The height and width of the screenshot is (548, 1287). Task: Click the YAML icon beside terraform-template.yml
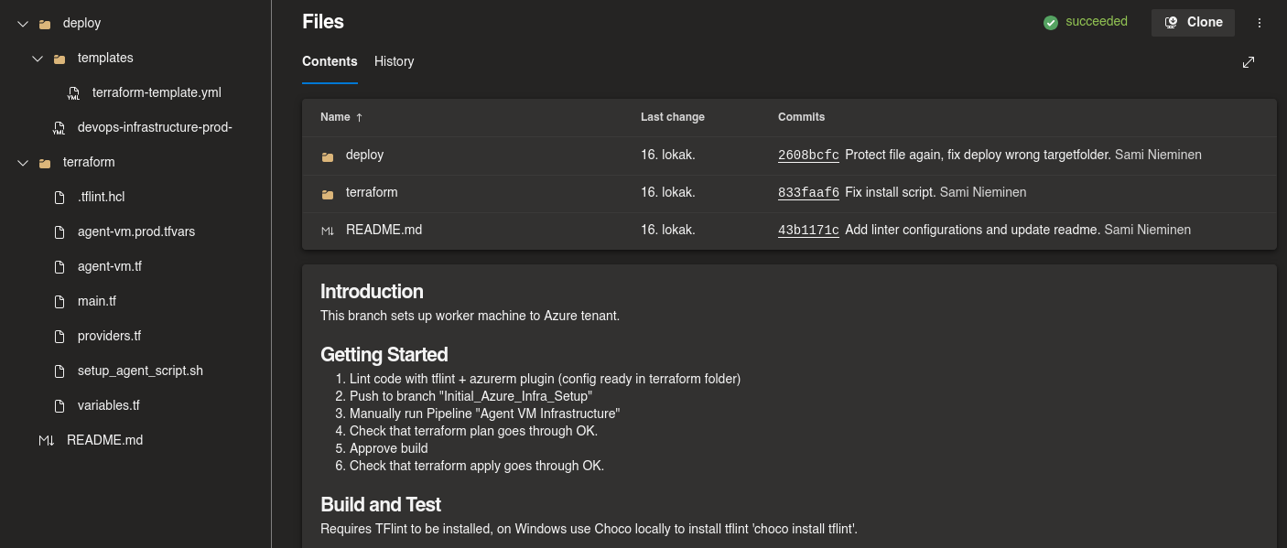74,92
